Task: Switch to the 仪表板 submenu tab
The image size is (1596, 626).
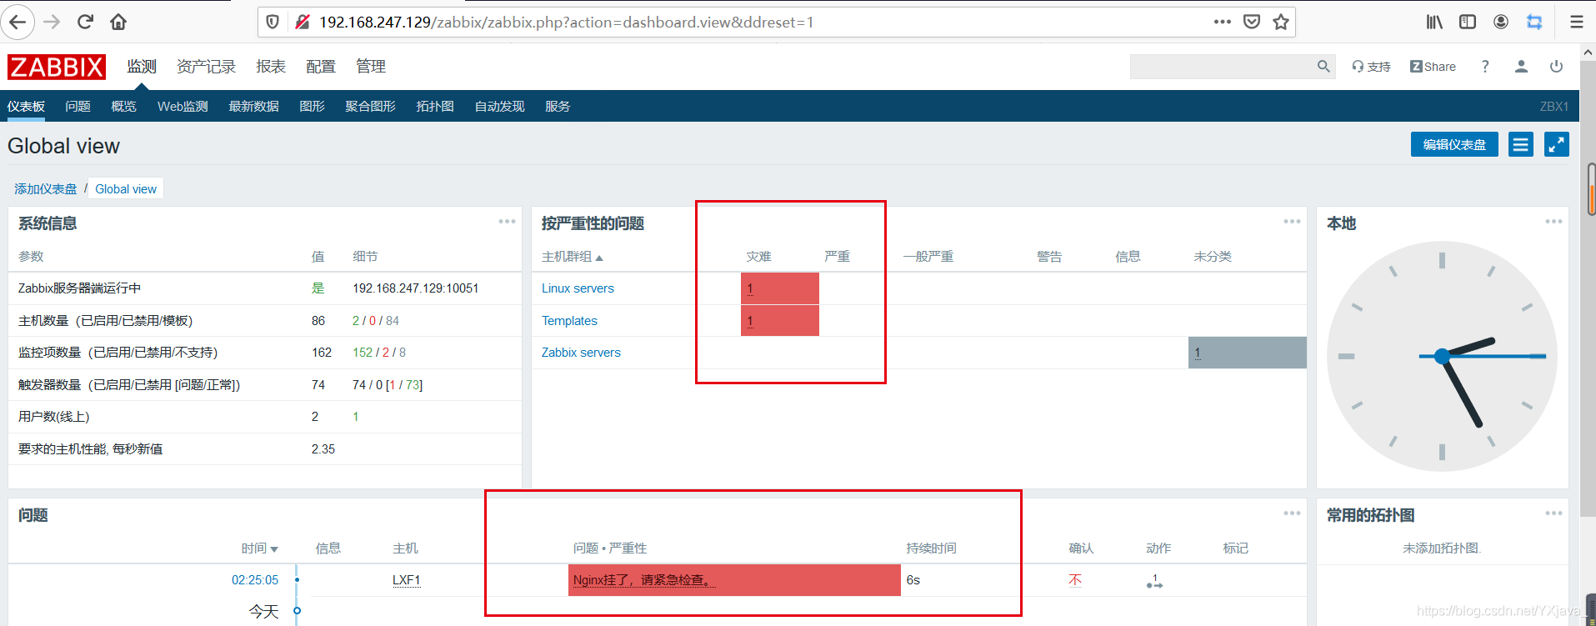Action: pos(26,107)
